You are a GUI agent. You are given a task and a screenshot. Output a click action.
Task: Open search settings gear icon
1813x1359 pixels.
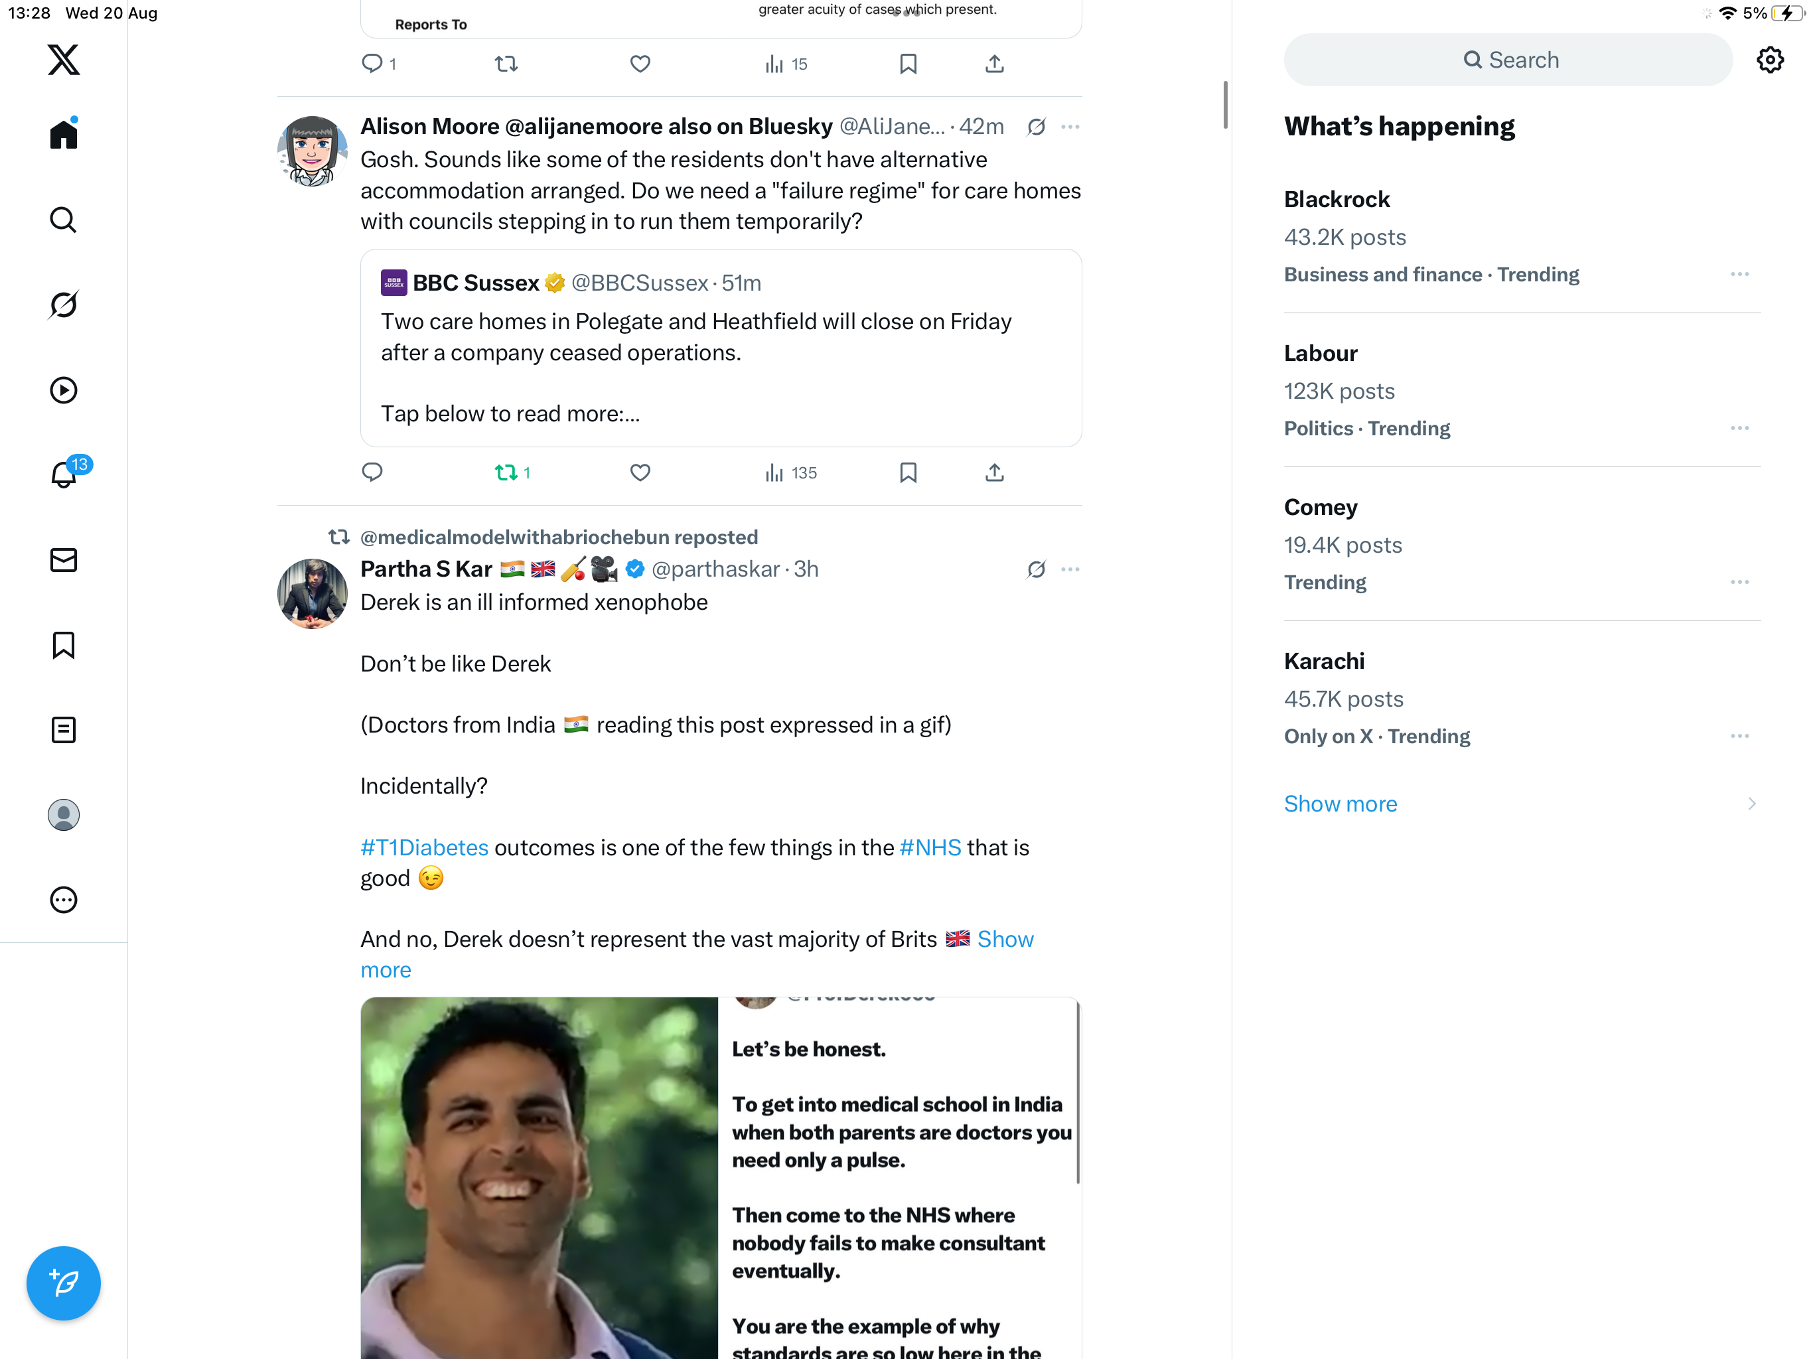tap(1771, 60)
